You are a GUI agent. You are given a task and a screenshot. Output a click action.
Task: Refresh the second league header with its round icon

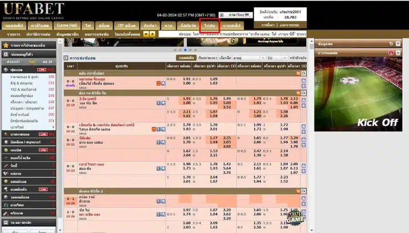click(303, 93)
